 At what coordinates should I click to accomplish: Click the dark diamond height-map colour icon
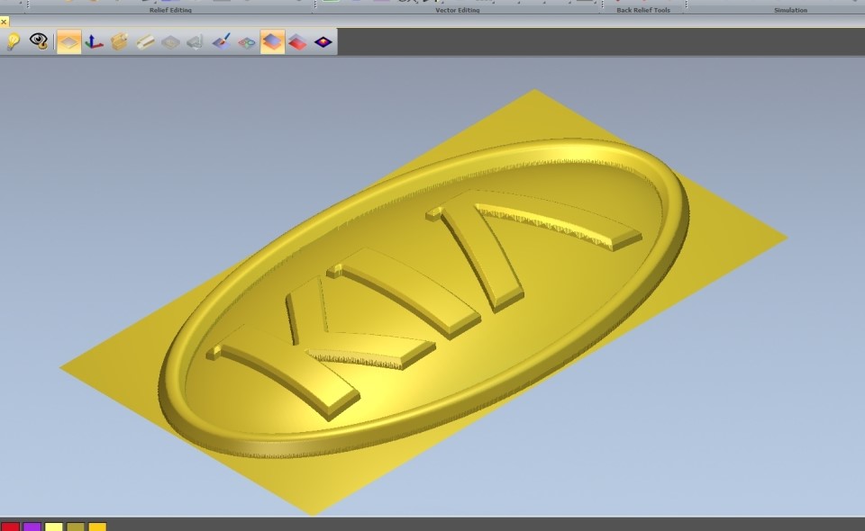[x=323, y=42]
